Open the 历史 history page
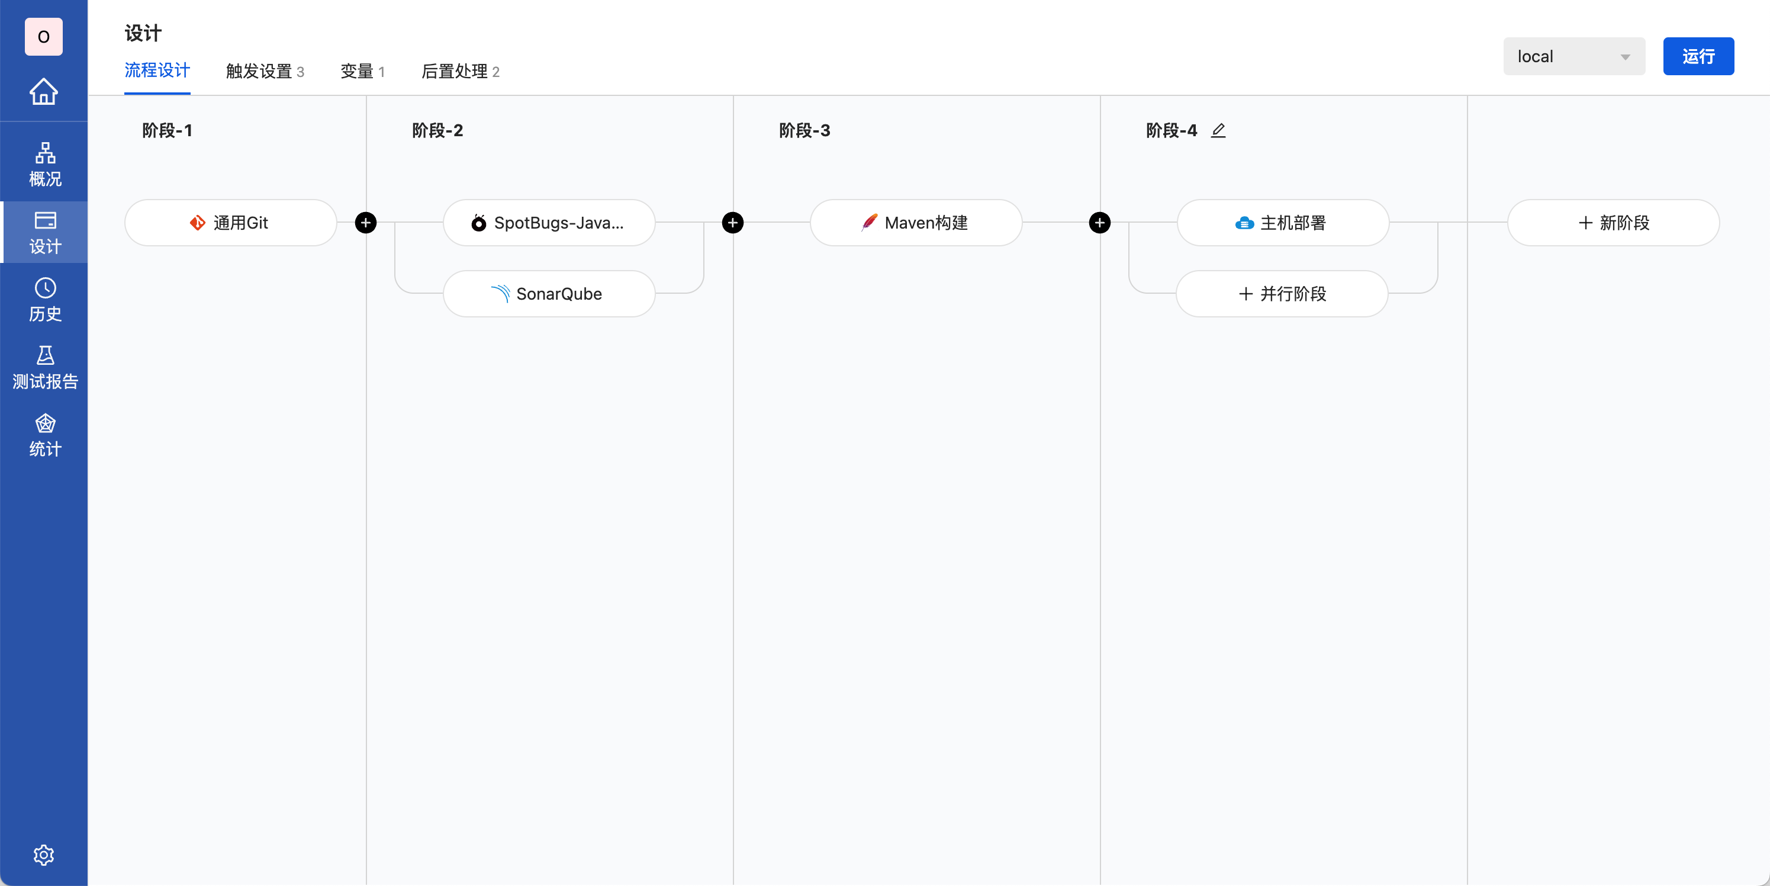Image resolution: width=1770 pixels, height=886 pixels. tap(44, 300)
